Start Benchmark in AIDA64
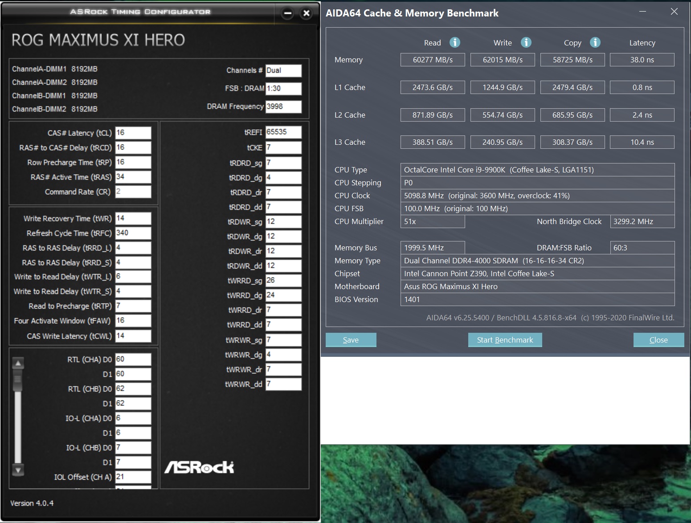The width and height of the screenshot is (691, 523). 505,340
